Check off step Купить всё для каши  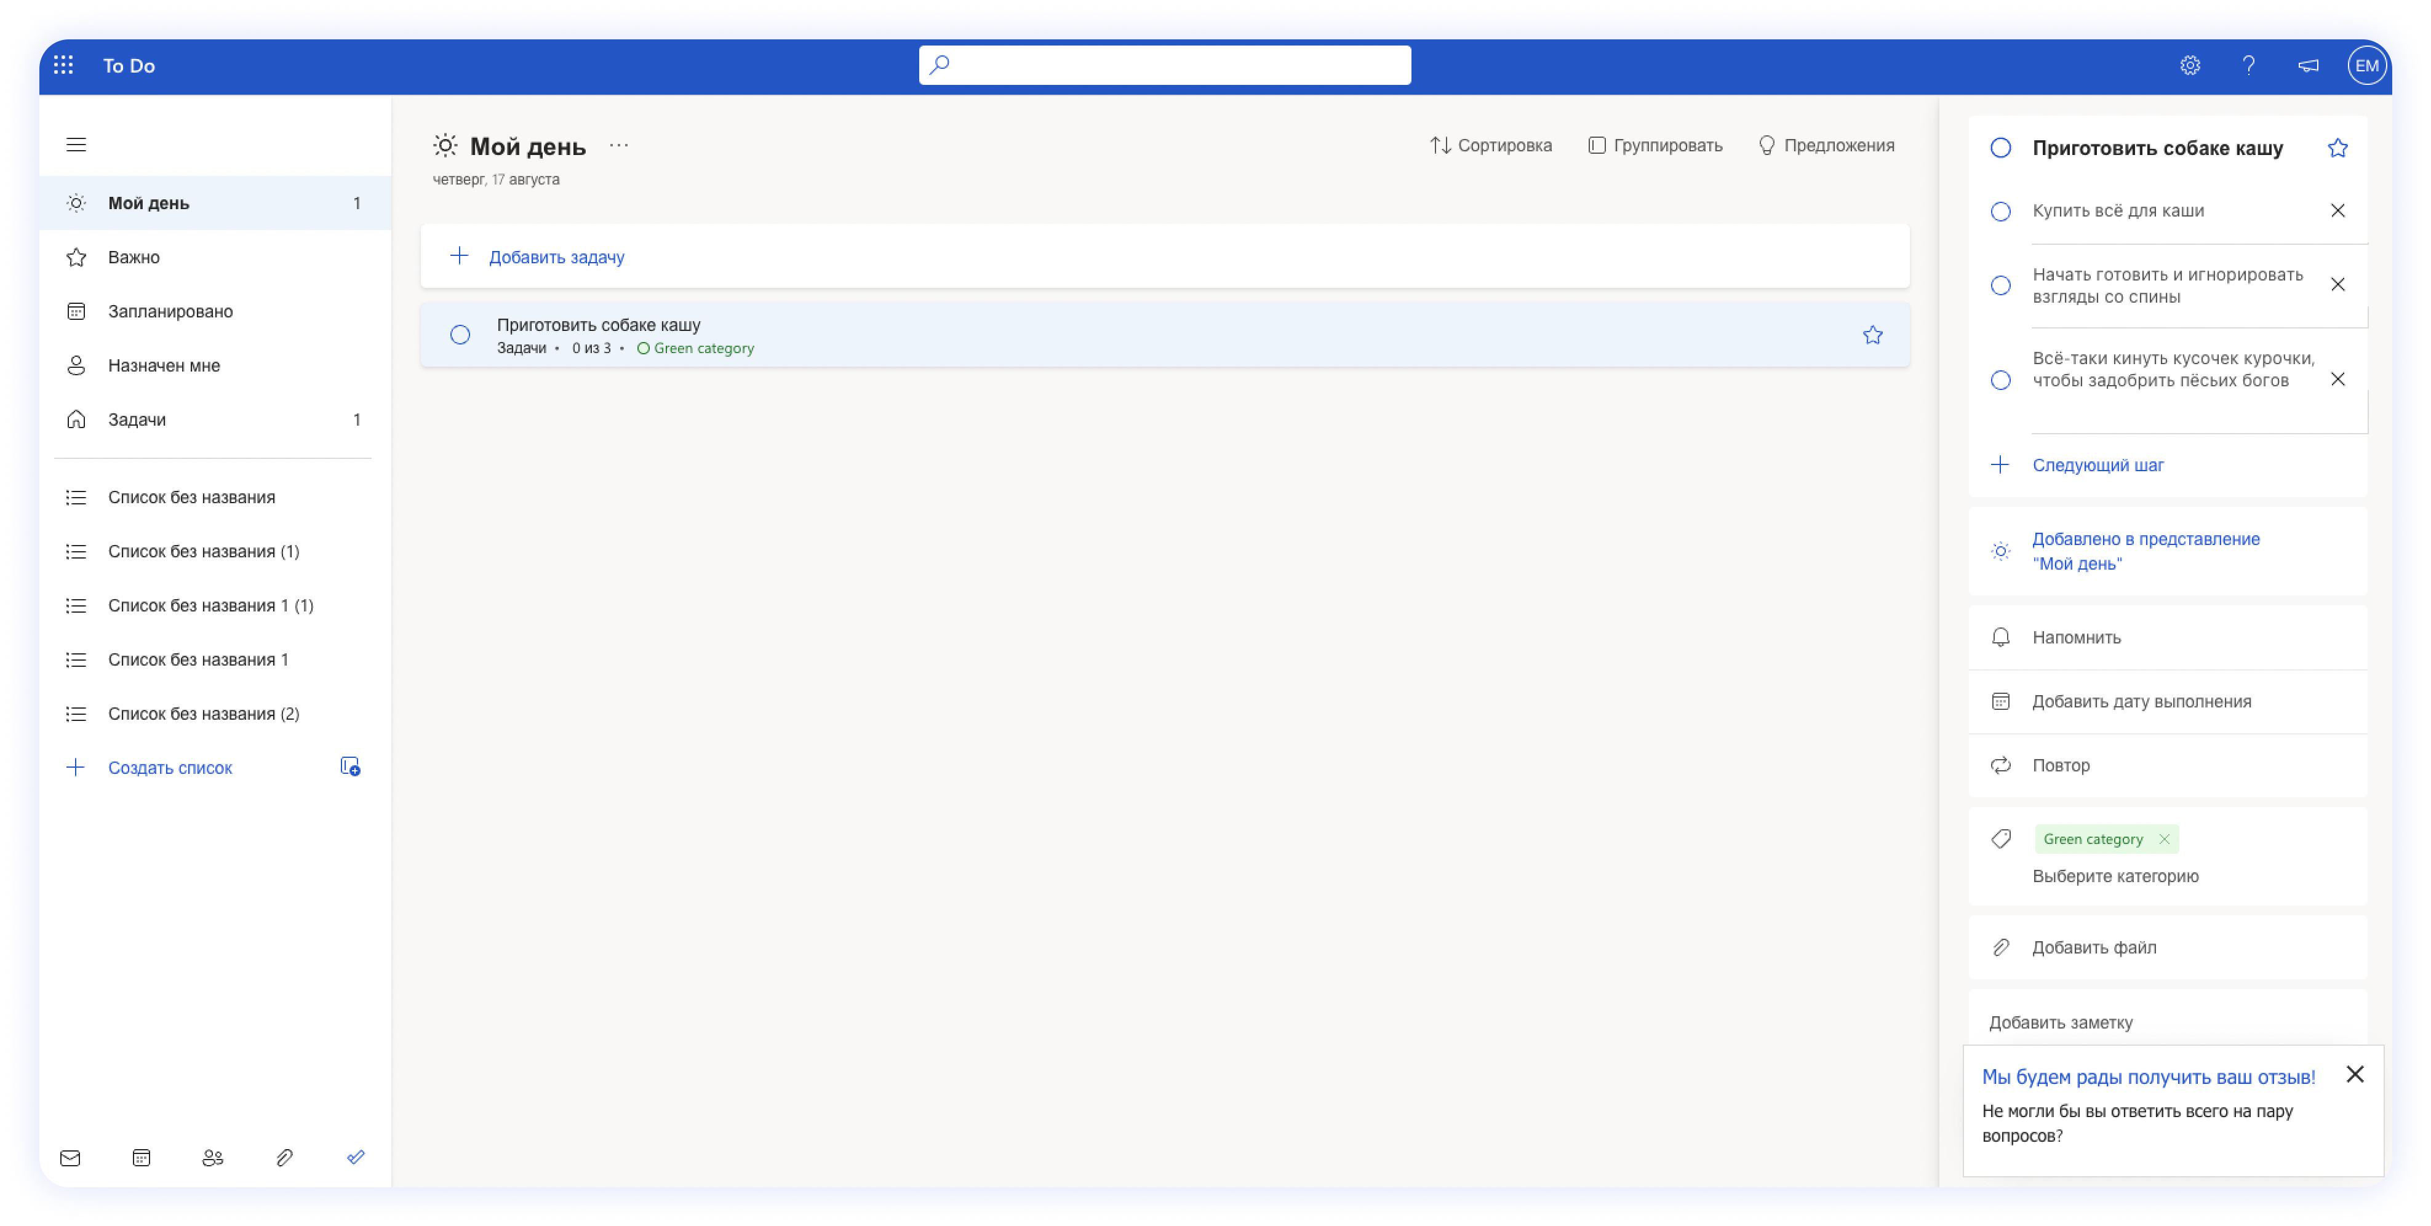(2001, 212)
